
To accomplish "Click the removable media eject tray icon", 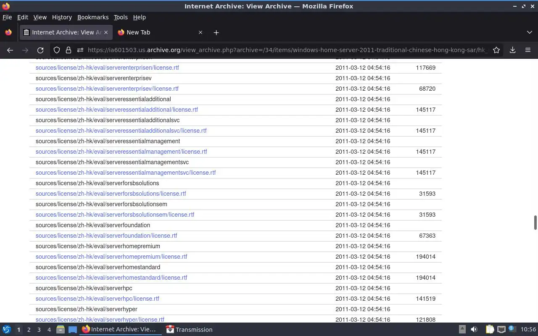I will (x=462, y=330).
